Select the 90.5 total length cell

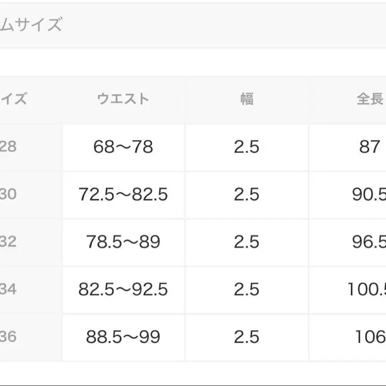tap(369, 194)
